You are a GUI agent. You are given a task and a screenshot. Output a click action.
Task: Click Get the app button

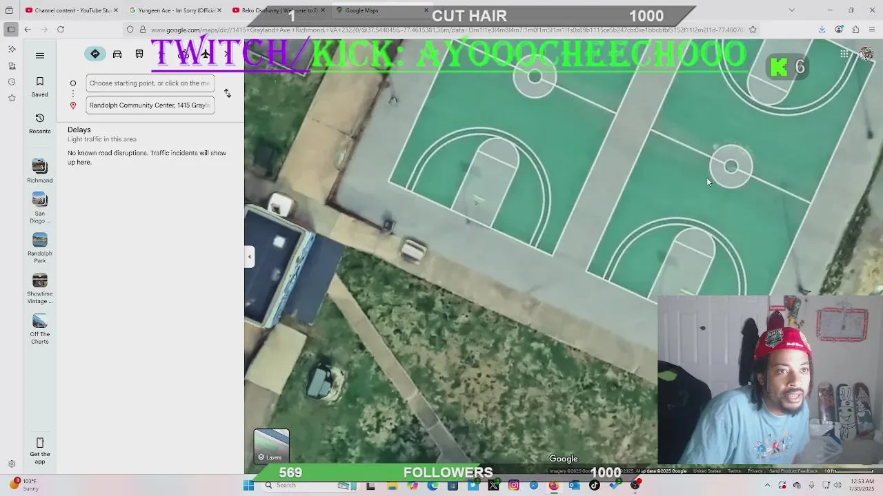tap(40, 450)
